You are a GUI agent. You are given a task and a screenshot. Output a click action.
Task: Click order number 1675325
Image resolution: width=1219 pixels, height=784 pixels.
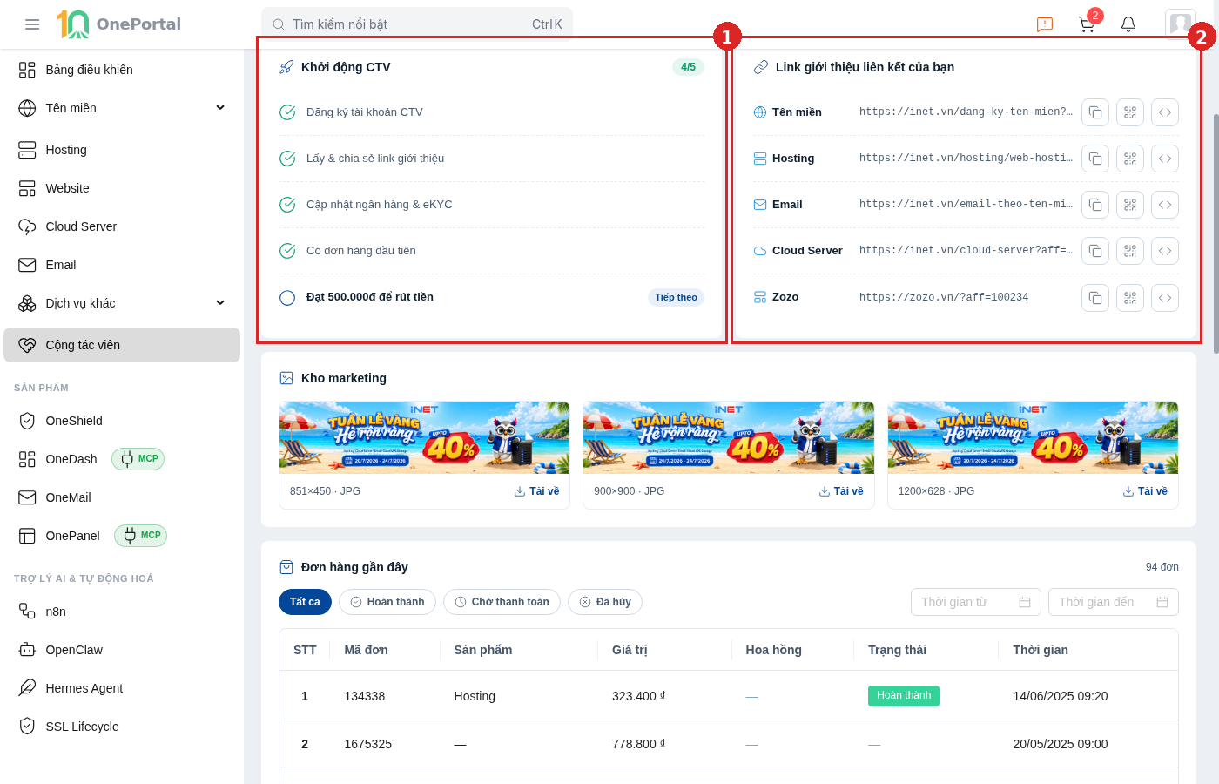(x=368, y=744)
